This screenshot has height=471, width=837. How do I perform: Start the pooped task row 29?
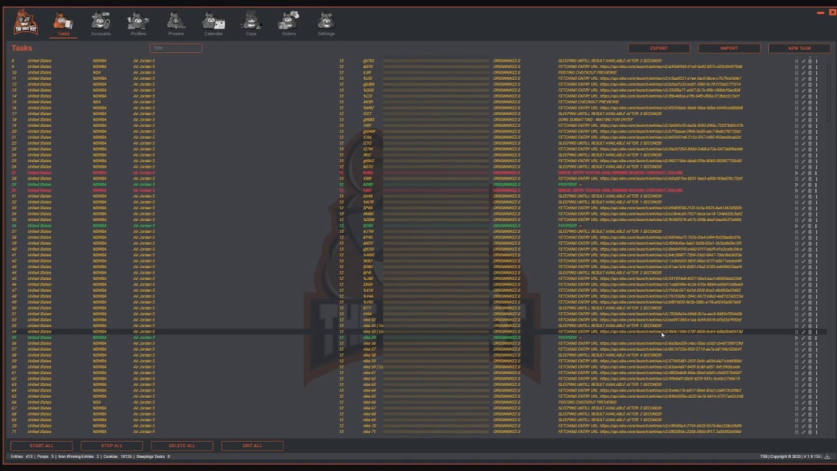796,184
